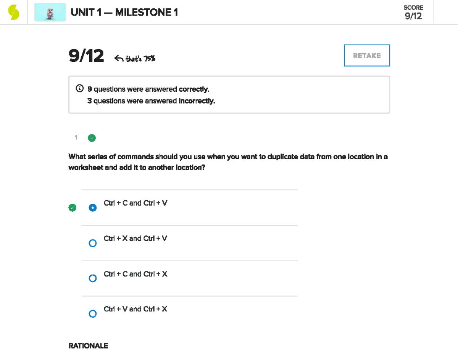Open the course thumbnail beside the unit title

(50, 13)
